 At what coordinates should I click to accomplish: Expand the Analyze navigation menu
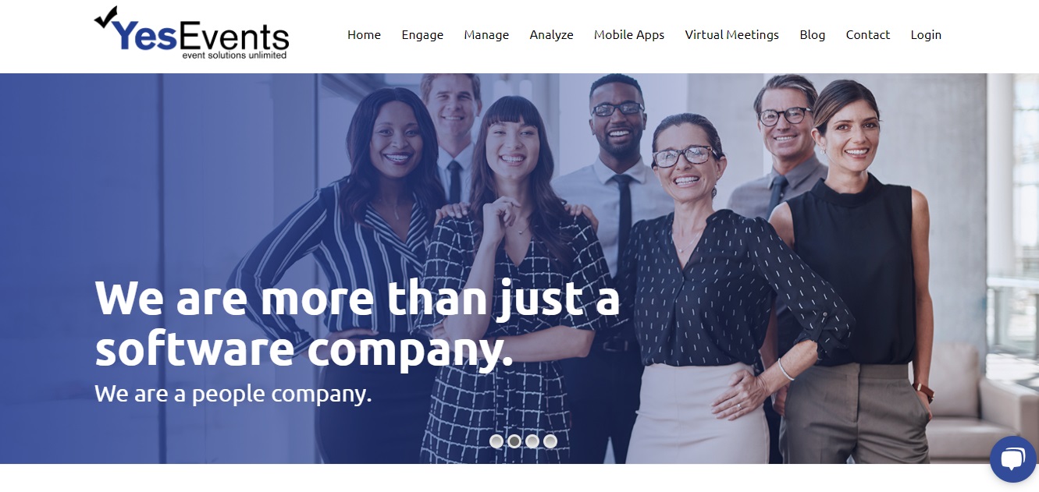552,35
